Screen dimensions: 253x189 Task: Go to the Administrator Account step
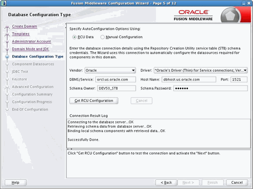pyautogui.click(x=32, y=42)
